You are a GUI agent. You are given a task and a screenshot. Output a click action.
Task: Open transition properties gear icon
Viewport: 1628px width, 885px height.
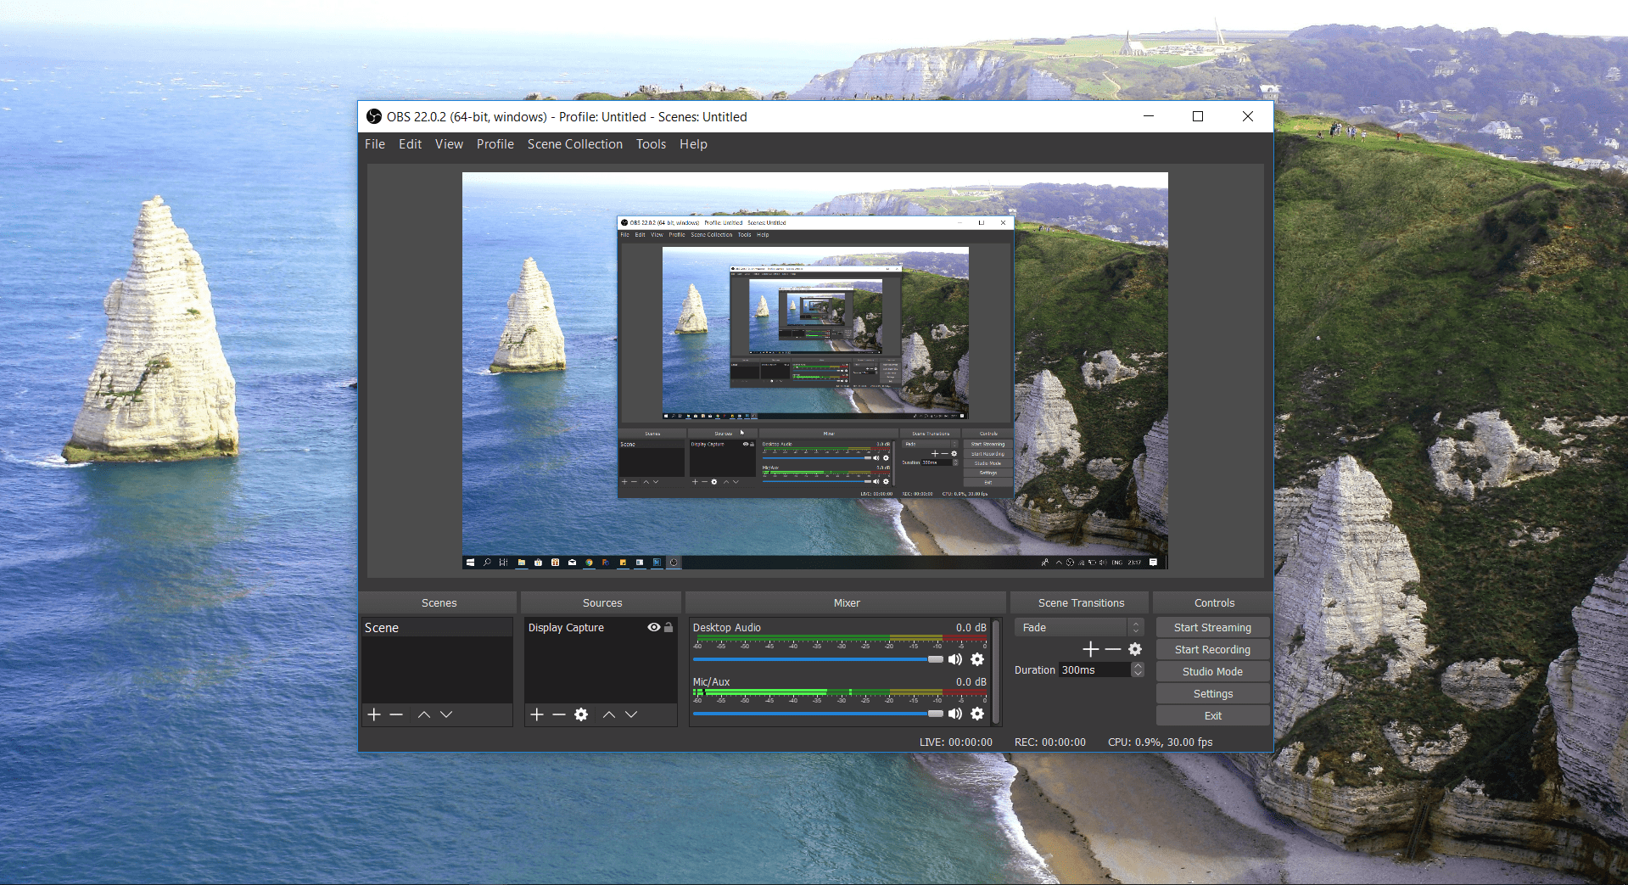click(x=1135, y=649)
